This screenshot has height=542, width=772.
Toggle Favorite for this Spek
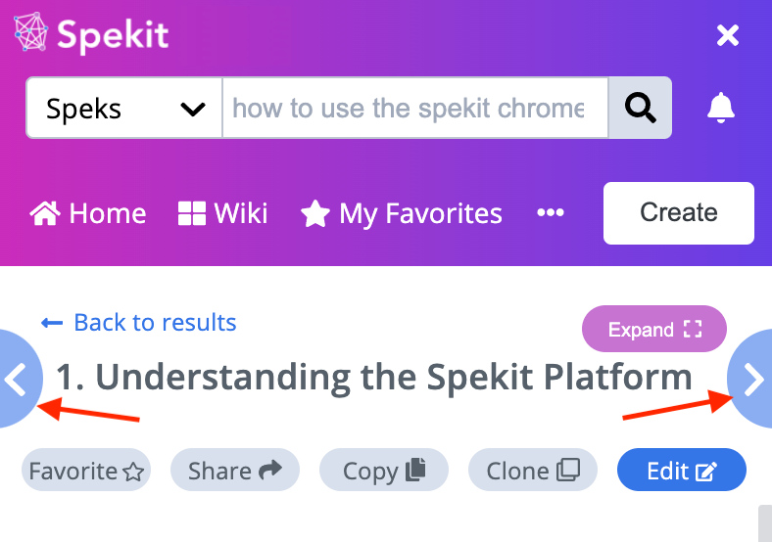point(86,470)
